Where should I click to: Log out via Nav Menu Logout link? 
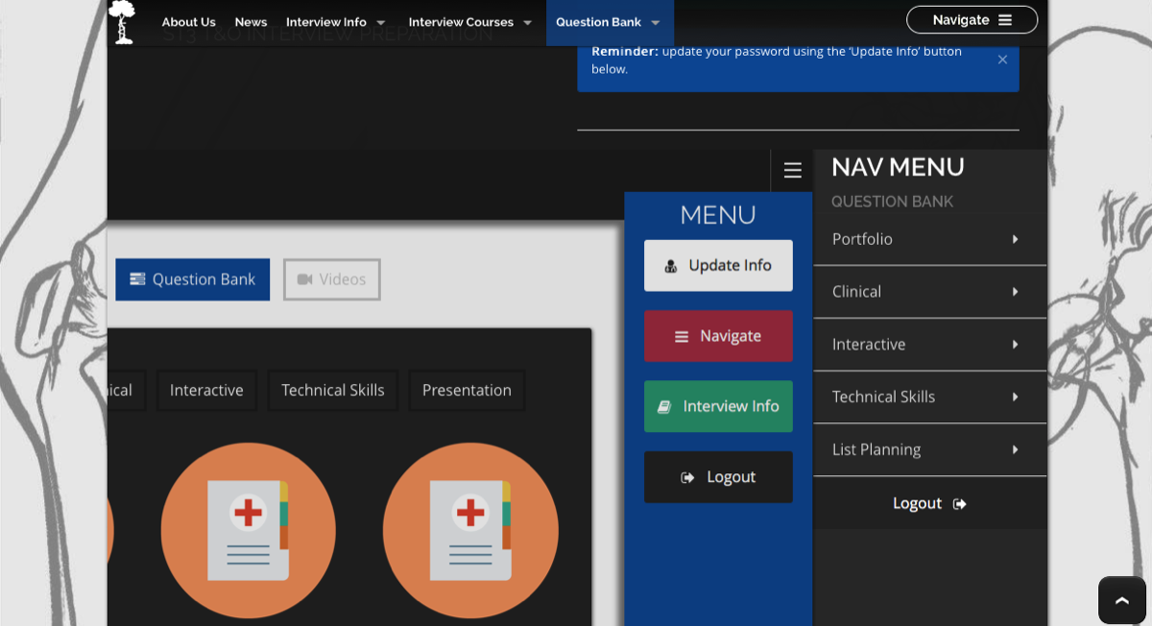click(929, 503)
